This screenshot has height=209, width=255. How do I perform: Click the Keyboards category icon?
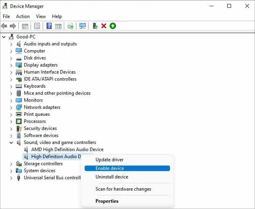19,86
